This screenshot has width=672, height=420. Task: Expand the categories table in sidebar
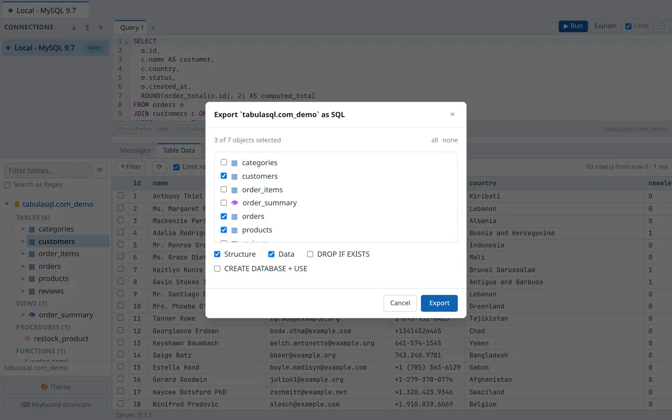pos(23,229)
